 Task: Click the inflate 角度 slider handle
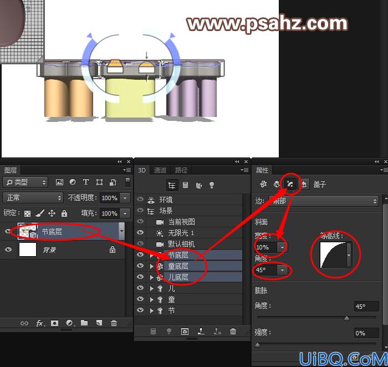346,318
